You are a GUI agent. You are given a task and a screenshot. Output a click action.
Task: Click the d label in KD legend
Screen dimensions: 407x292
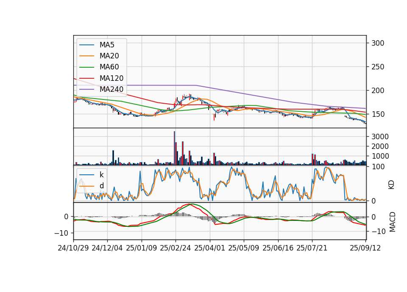click(x=101, y=186)
